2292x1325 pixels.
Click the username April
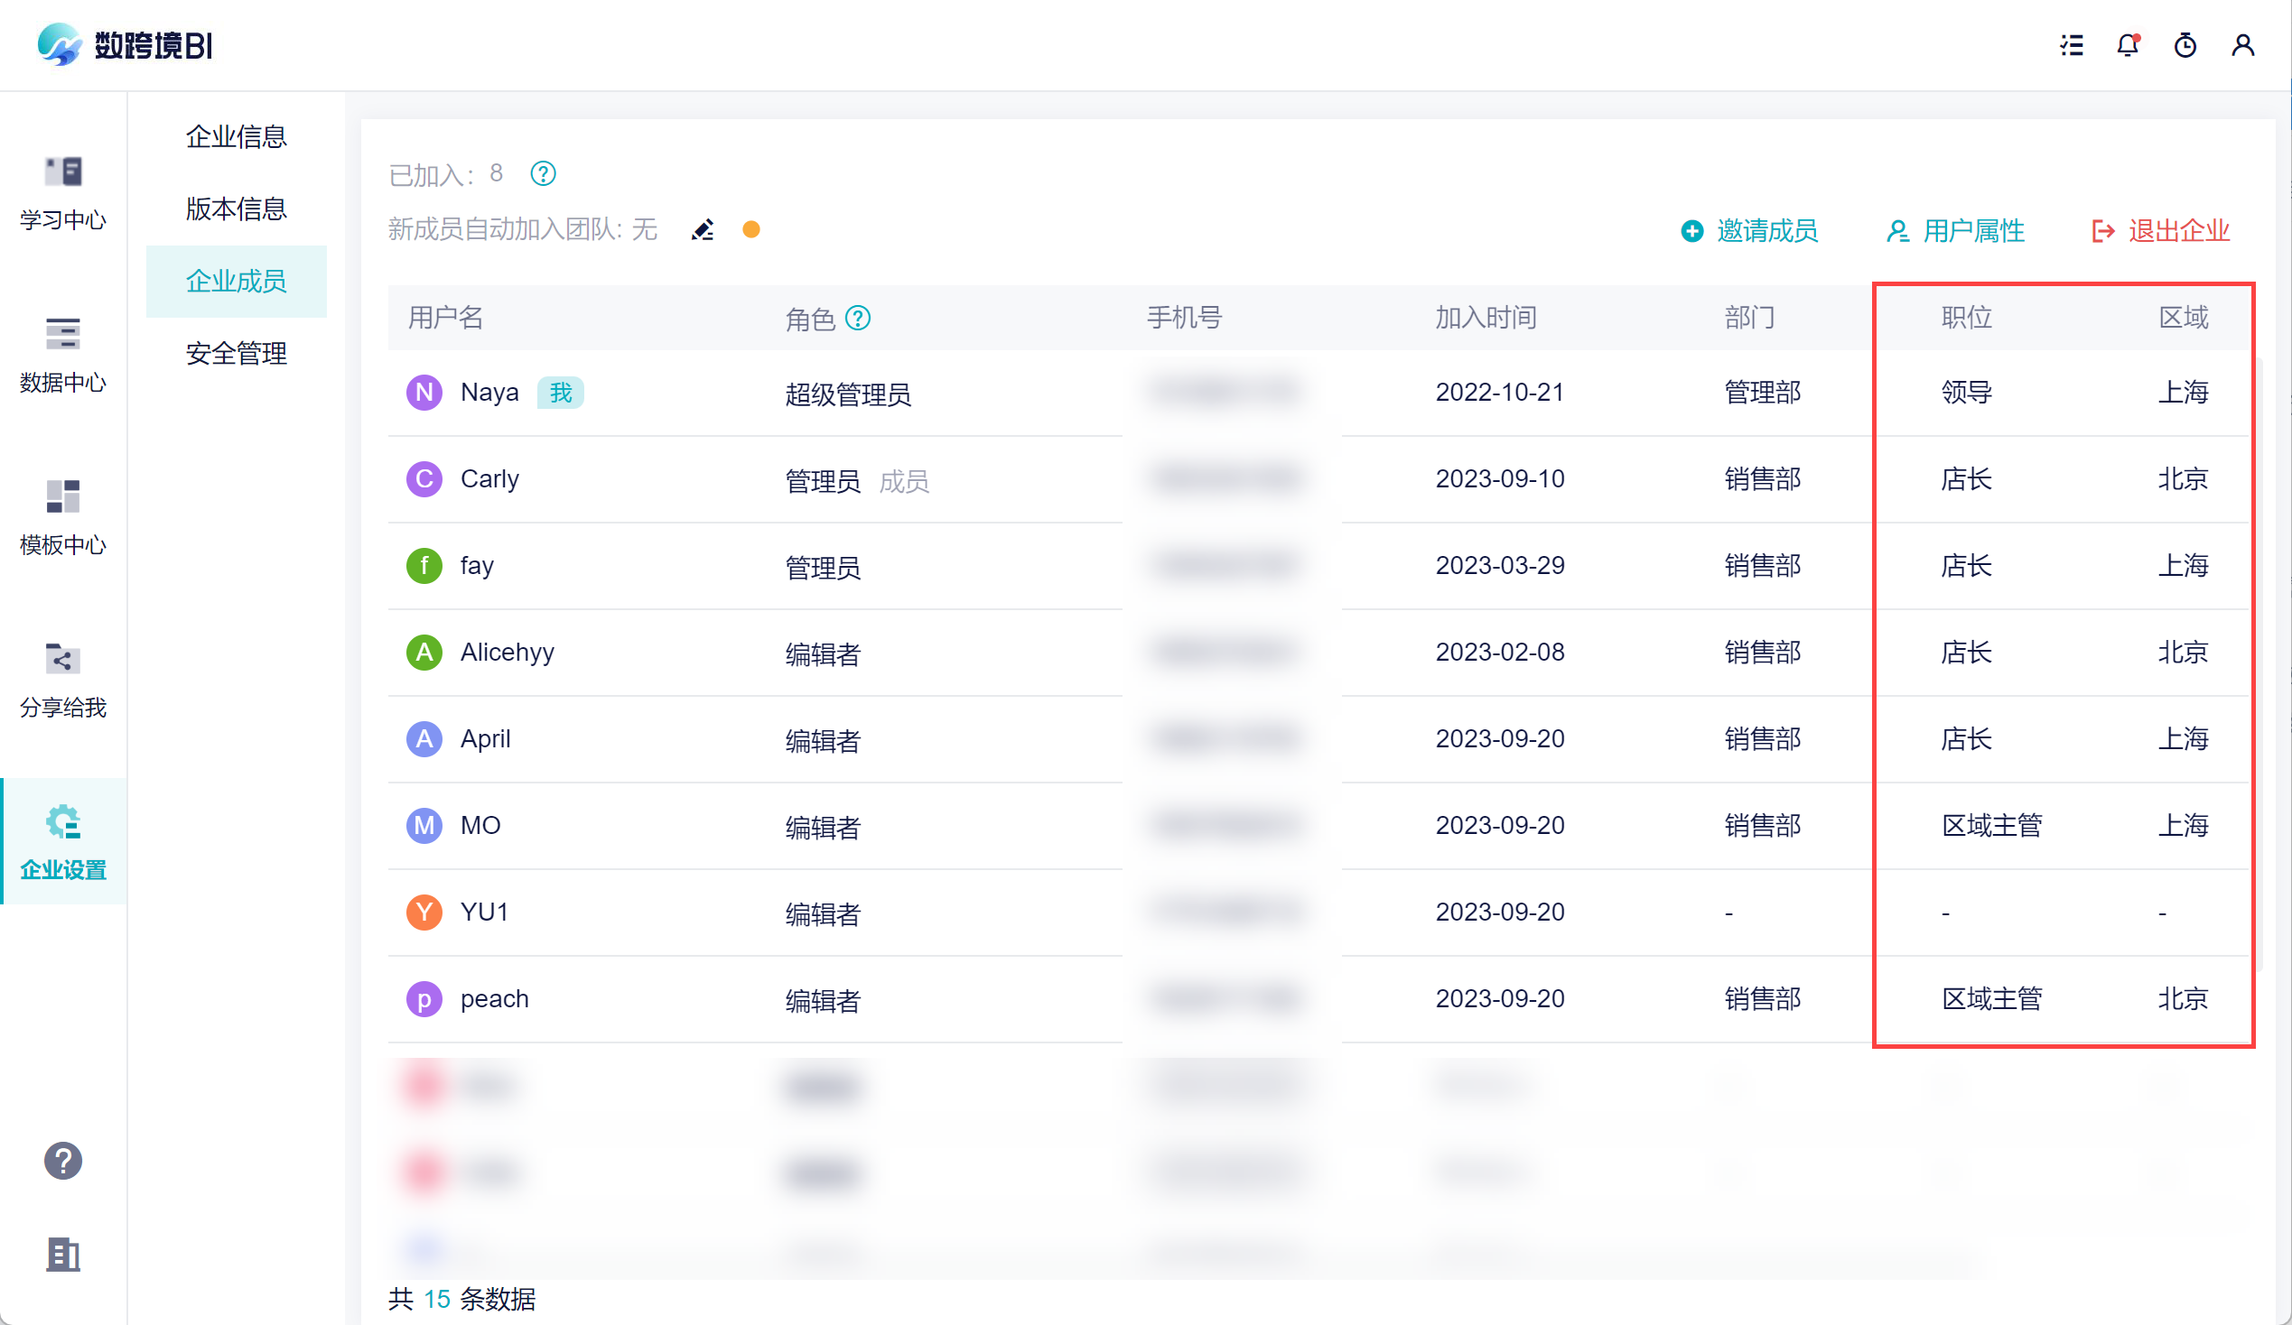tap(486, 739)
